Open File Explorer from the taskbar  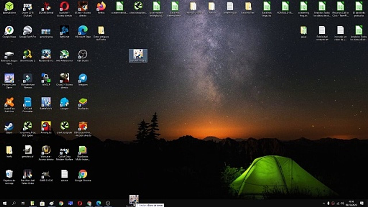32,203
